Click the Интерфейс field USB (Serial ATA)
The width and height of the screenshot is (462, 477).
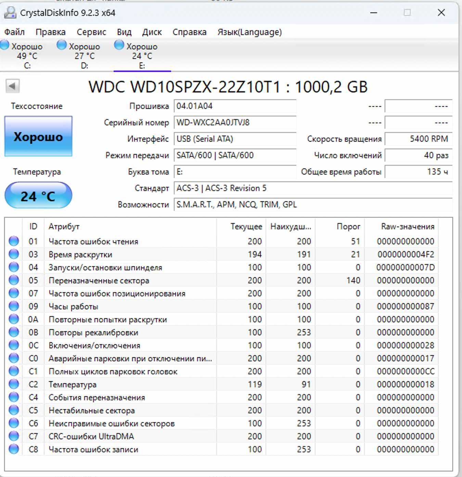pyautogui.click(x=235, y=139)
